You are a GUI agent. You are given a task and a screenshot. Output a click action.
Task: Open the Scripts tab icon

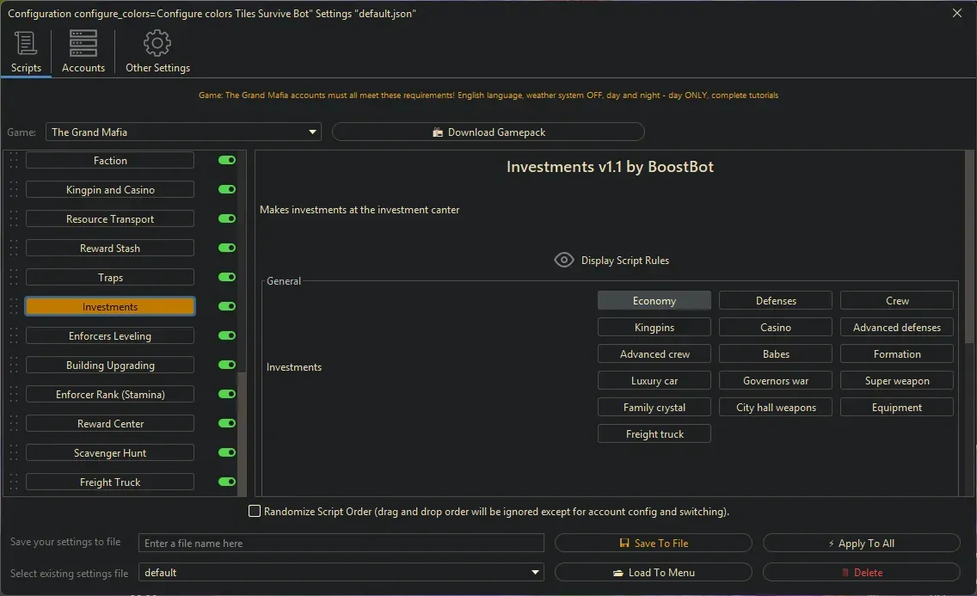coord(26,44)
